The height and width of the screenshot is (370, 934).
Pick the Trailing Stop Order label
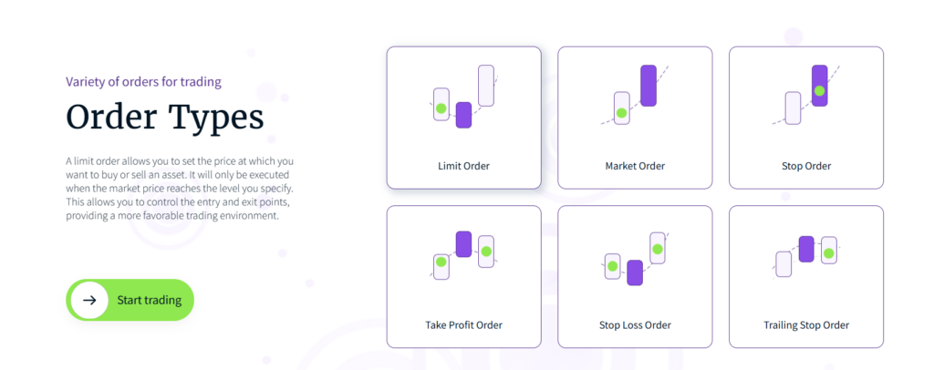(806, 324)
